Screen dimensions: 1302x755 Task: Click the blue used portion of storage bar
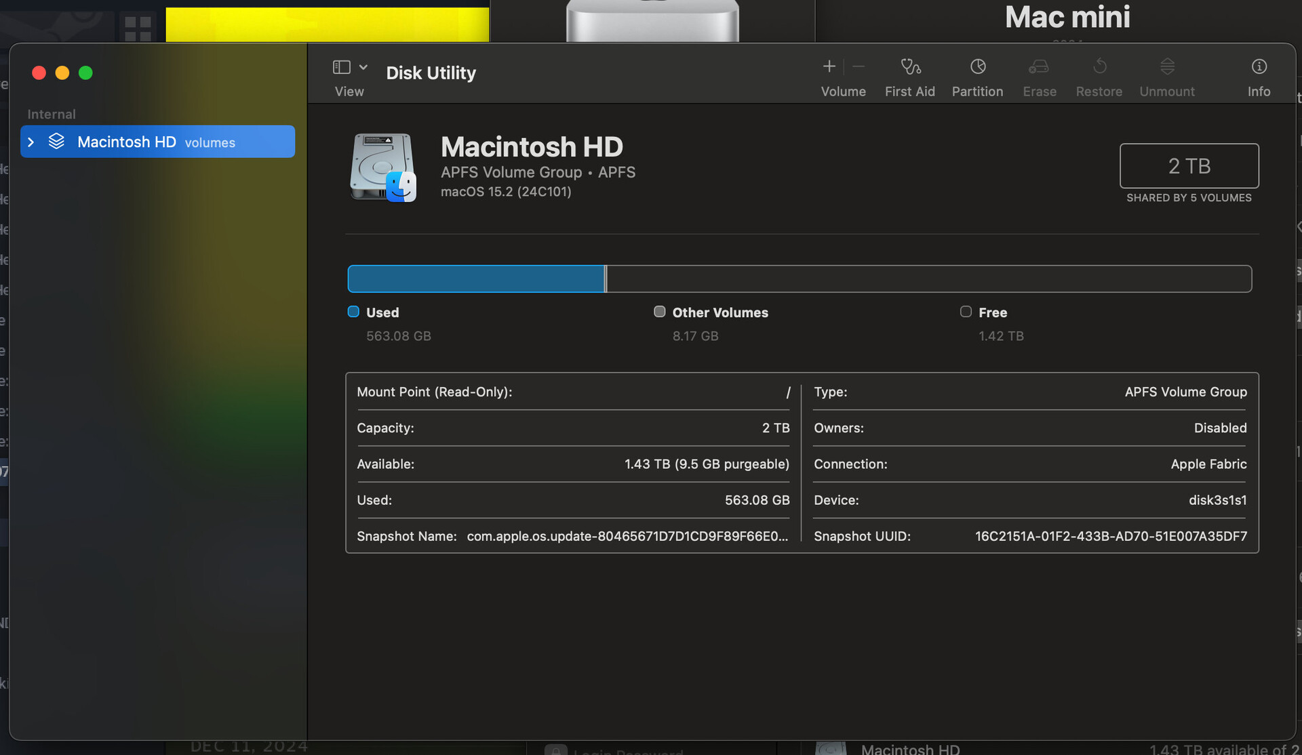coord(475,279)
